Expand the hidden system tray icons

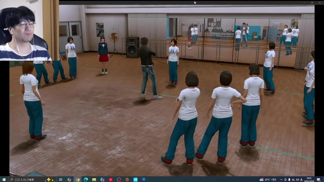click(x=281, y=179)
